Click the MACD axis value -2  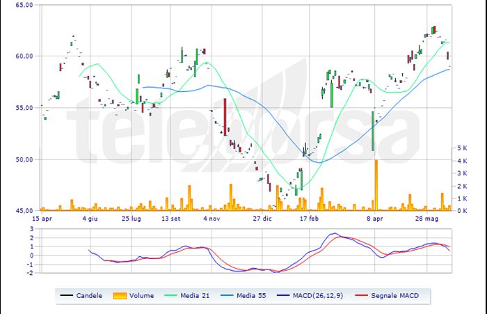coord(31,273)
